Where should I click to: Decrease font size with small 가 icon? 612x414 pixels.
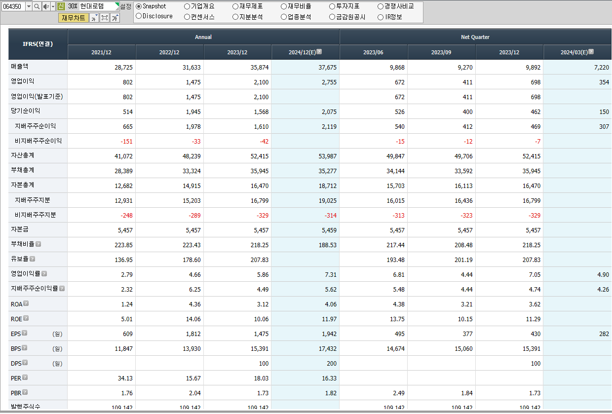[94, 18]
